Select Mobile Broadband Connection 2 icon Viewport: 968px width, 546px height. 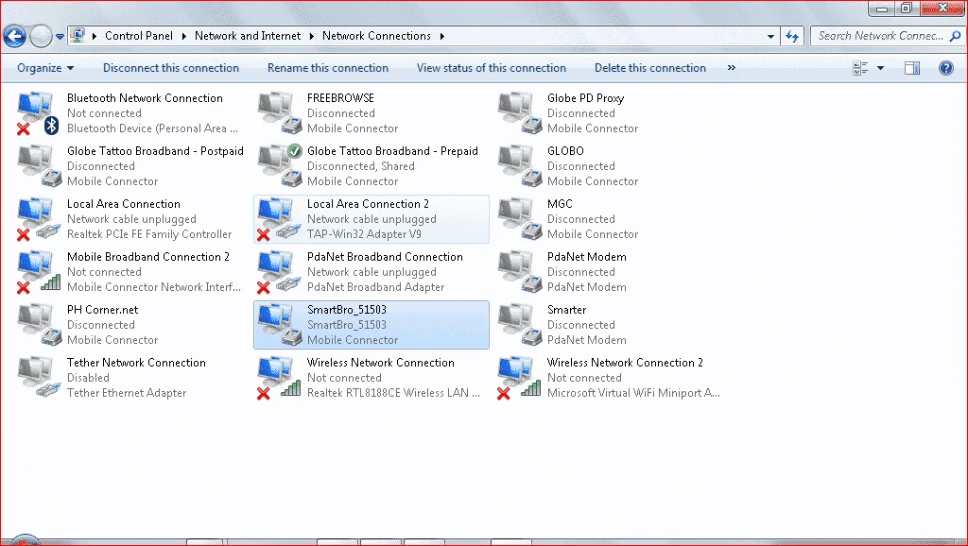pos(38,272)
